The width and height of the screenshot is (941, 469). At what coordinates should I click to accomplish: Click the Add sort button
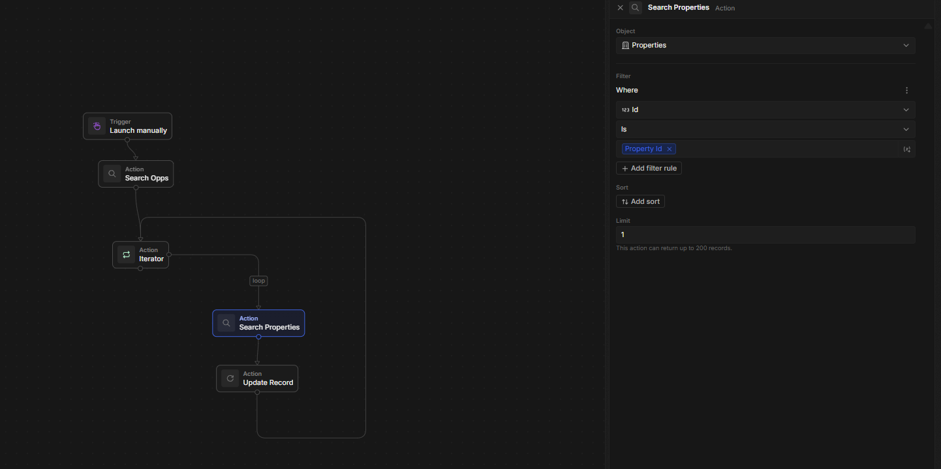(x=640, y=202)
